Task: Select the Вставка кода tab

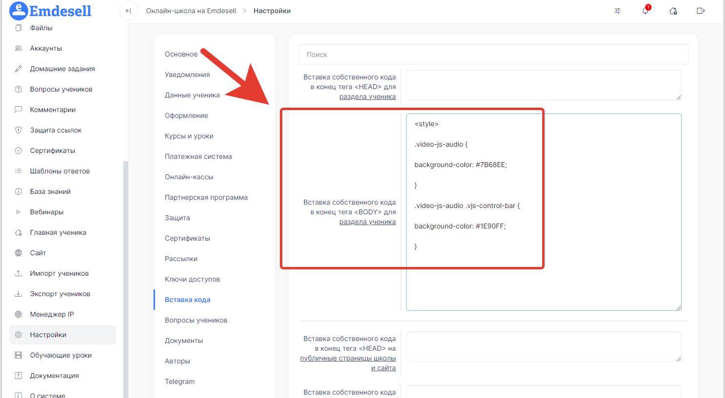Action: click(x=187, y=300)
